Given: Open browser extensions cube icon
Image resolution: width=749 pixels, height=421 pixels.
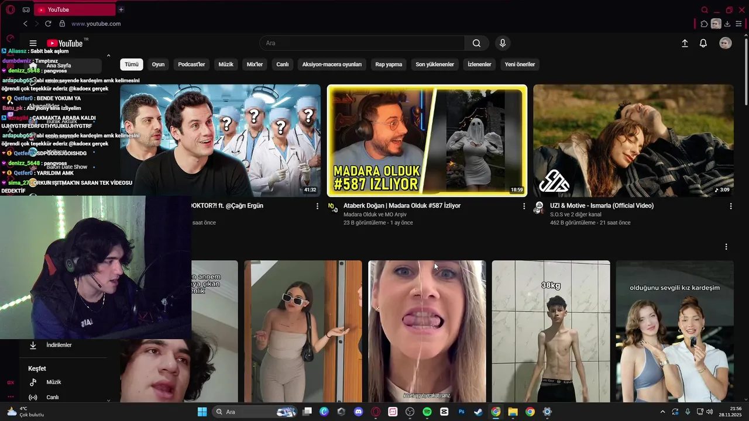Looking at the screenshot, I should pos(704,24).
